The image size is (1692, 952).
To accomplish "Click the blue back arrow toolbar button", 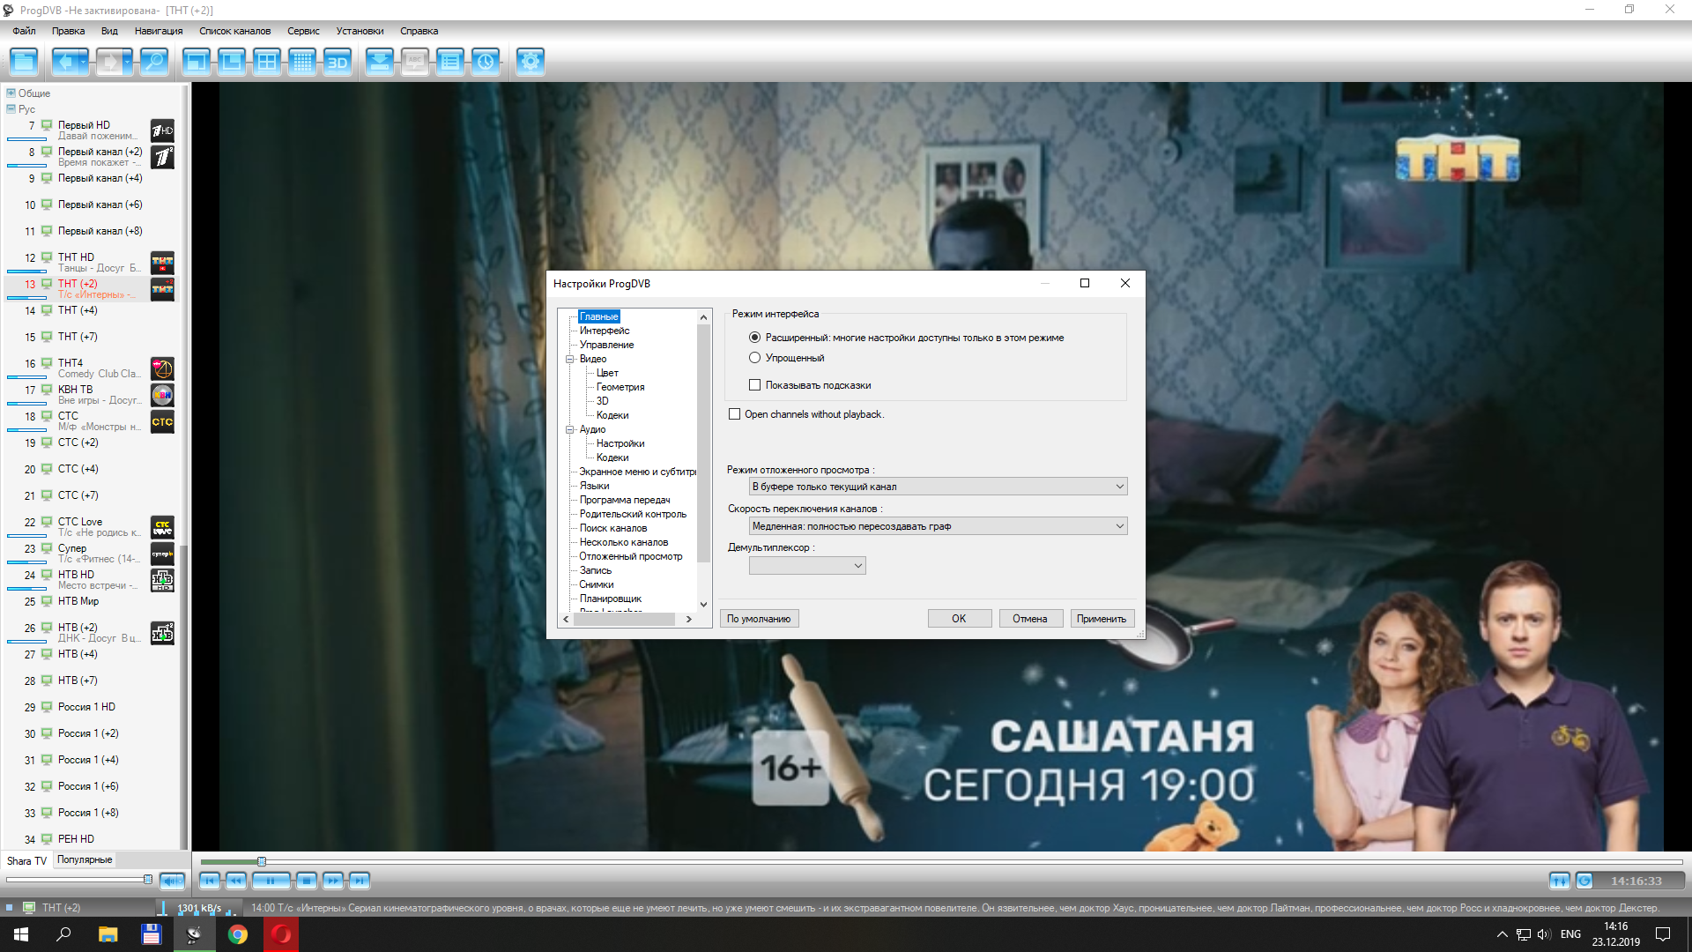I will [64, 62].
